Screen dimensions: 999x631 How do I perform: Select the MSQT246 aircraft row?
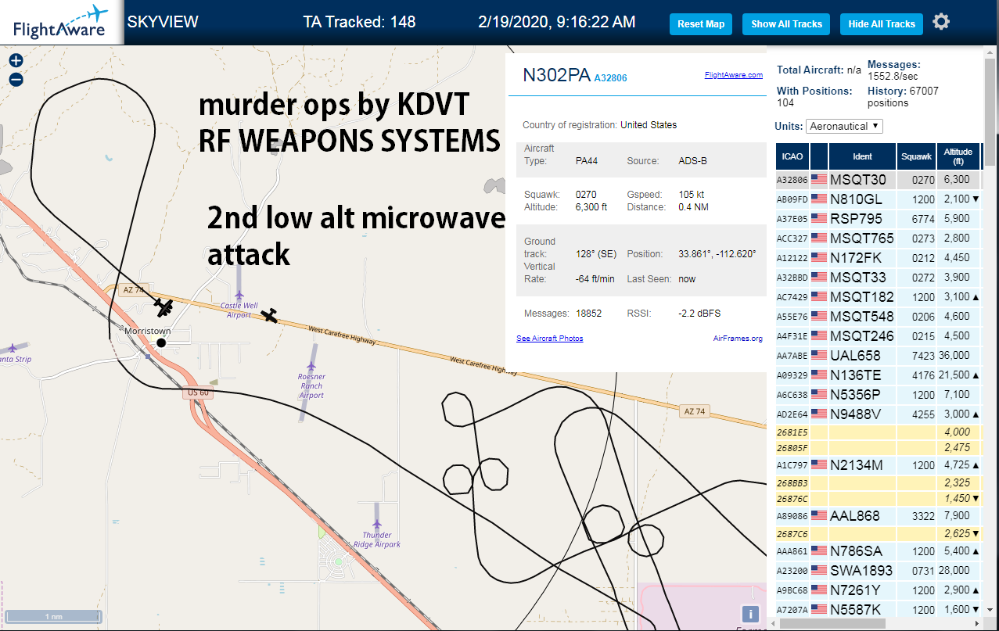[x=878, y=336]
